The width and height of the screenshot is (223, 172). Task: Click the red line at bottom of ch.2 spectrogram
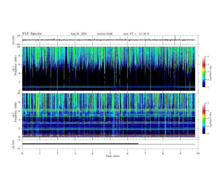[108, 137]
